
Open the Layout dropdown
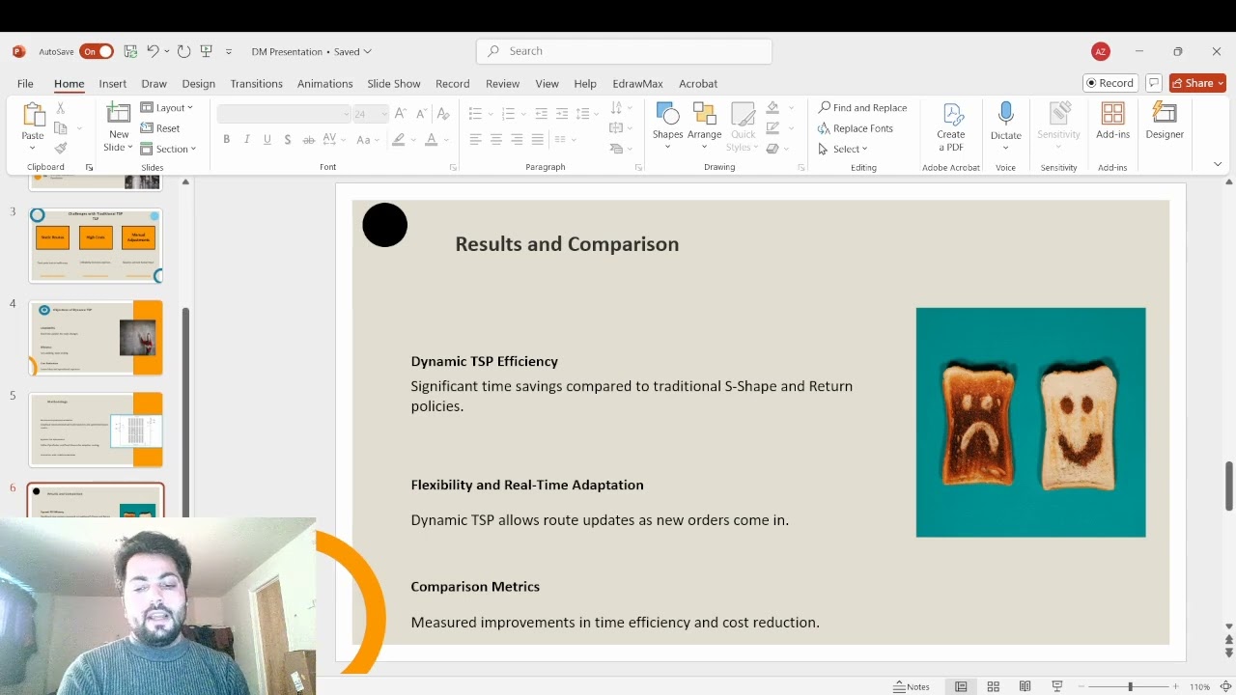(x=167, y=108)
